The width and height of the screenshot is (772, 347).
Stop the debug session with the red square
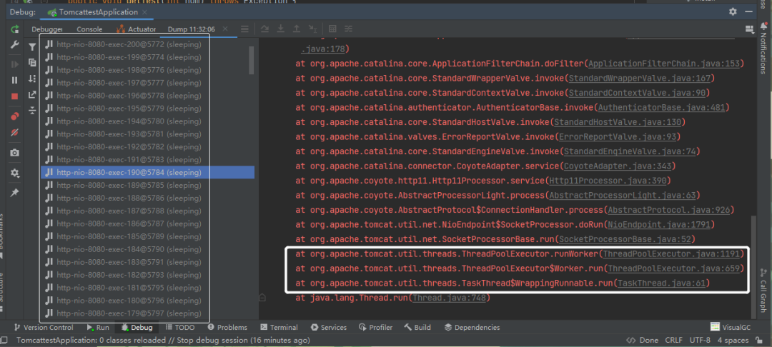click(x=15, y=96)
